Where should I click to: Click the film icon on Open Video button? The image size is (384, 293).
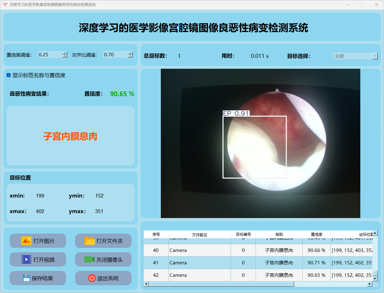coord(26,259)
